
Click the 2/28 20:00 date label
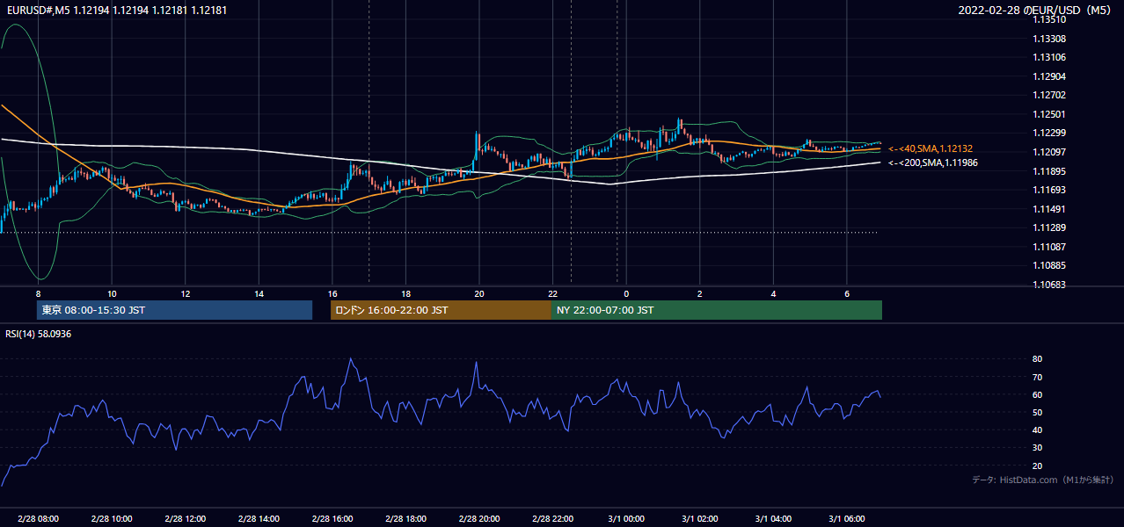tap(479, 519)
